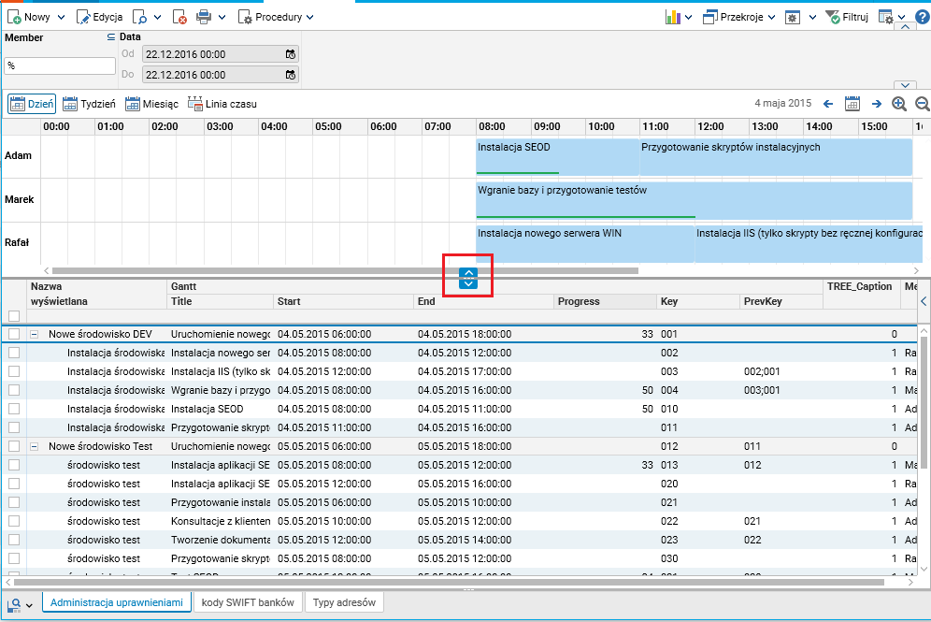Expand the Przekroje dropdown menu
Screen dimensions: 931x622
pyautogui.click(x=739, y=17)
